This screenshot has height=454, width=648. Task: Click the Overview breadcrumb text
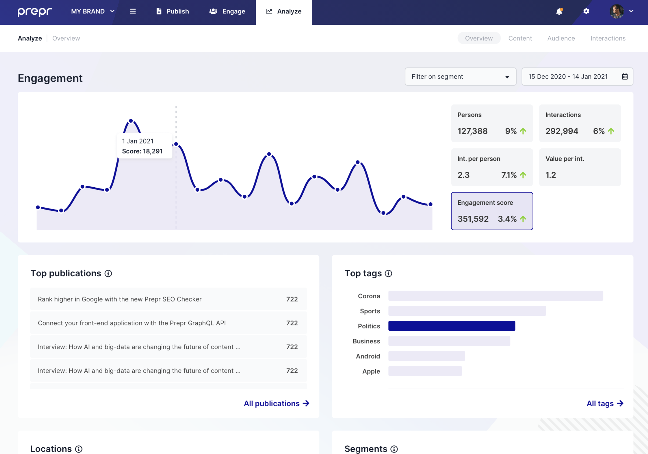pyautogui.click(x=66, y=38)
